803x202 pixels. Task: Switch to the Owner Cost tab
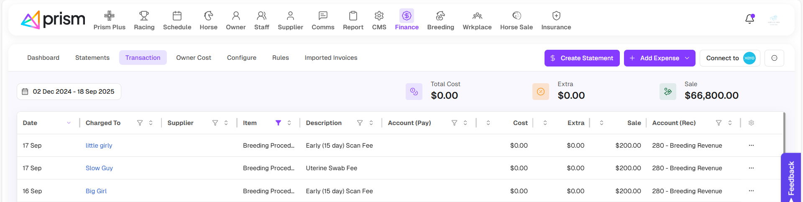tap(193, 58)
